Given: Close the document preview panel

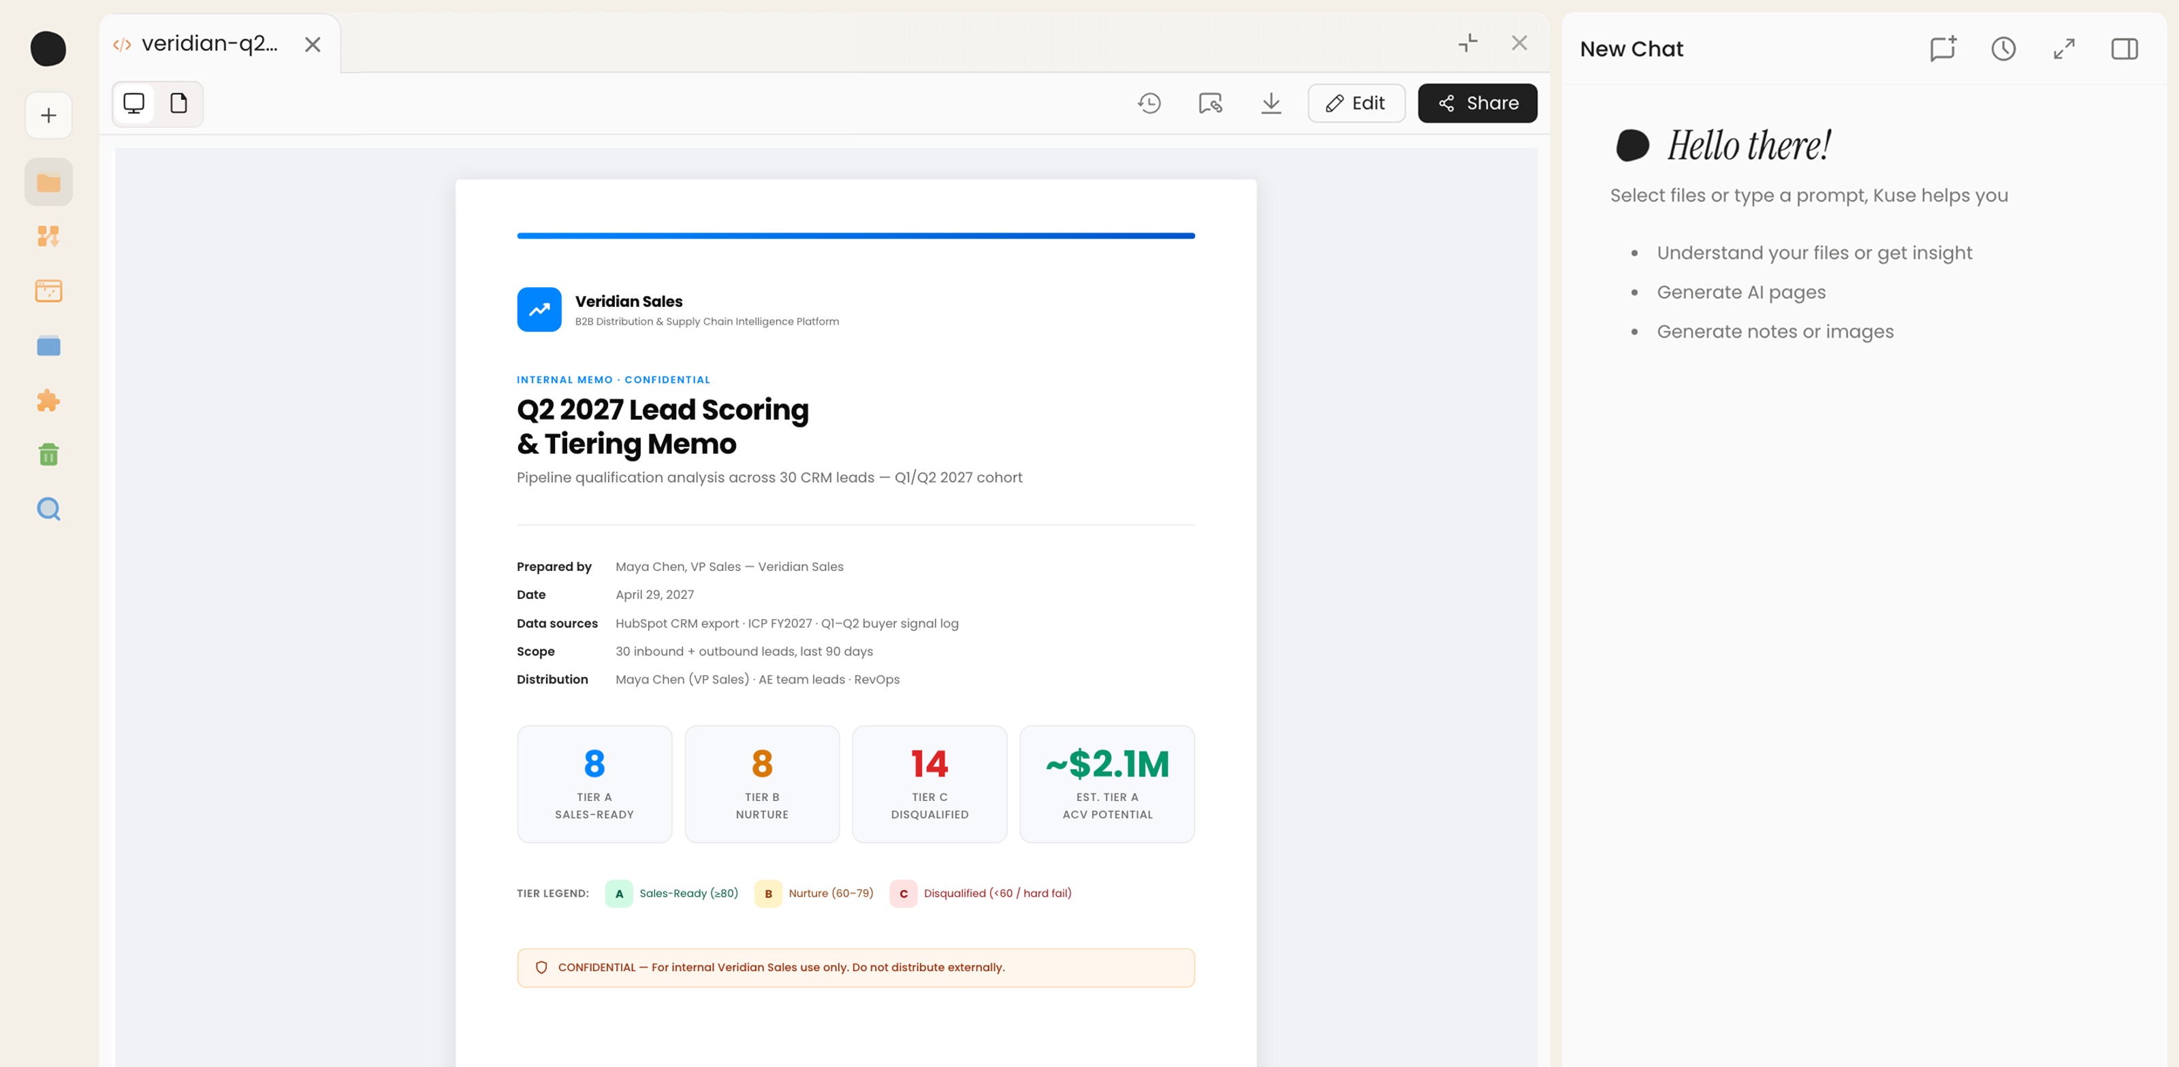Looking at the screenshot, I should point(1519,42).
